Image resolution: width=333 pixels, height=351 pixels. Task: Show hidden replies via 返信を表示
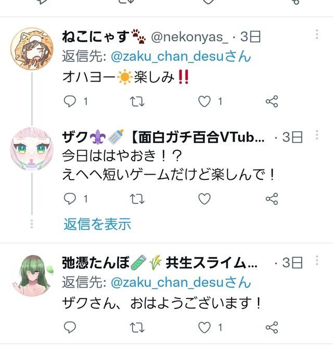pos(97,224)
